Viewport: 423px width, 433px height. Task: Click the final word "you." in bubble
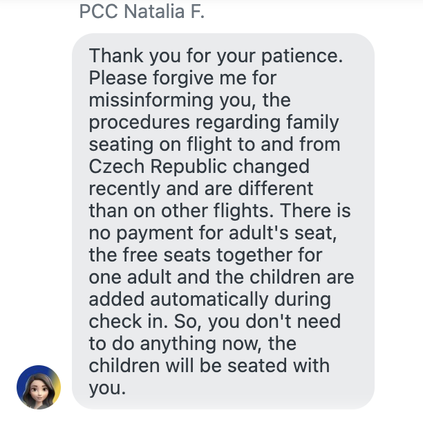[x=107, y=388]
